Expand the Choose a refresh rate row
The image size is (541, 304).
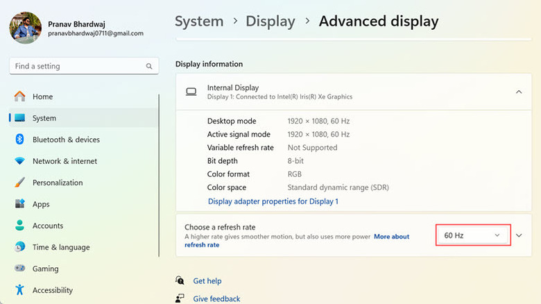coord(519,236)
